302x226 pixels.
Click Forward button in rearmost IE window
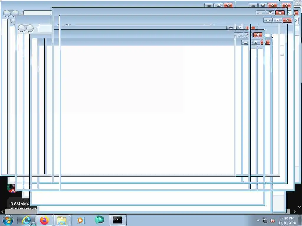tap(15, 14)
